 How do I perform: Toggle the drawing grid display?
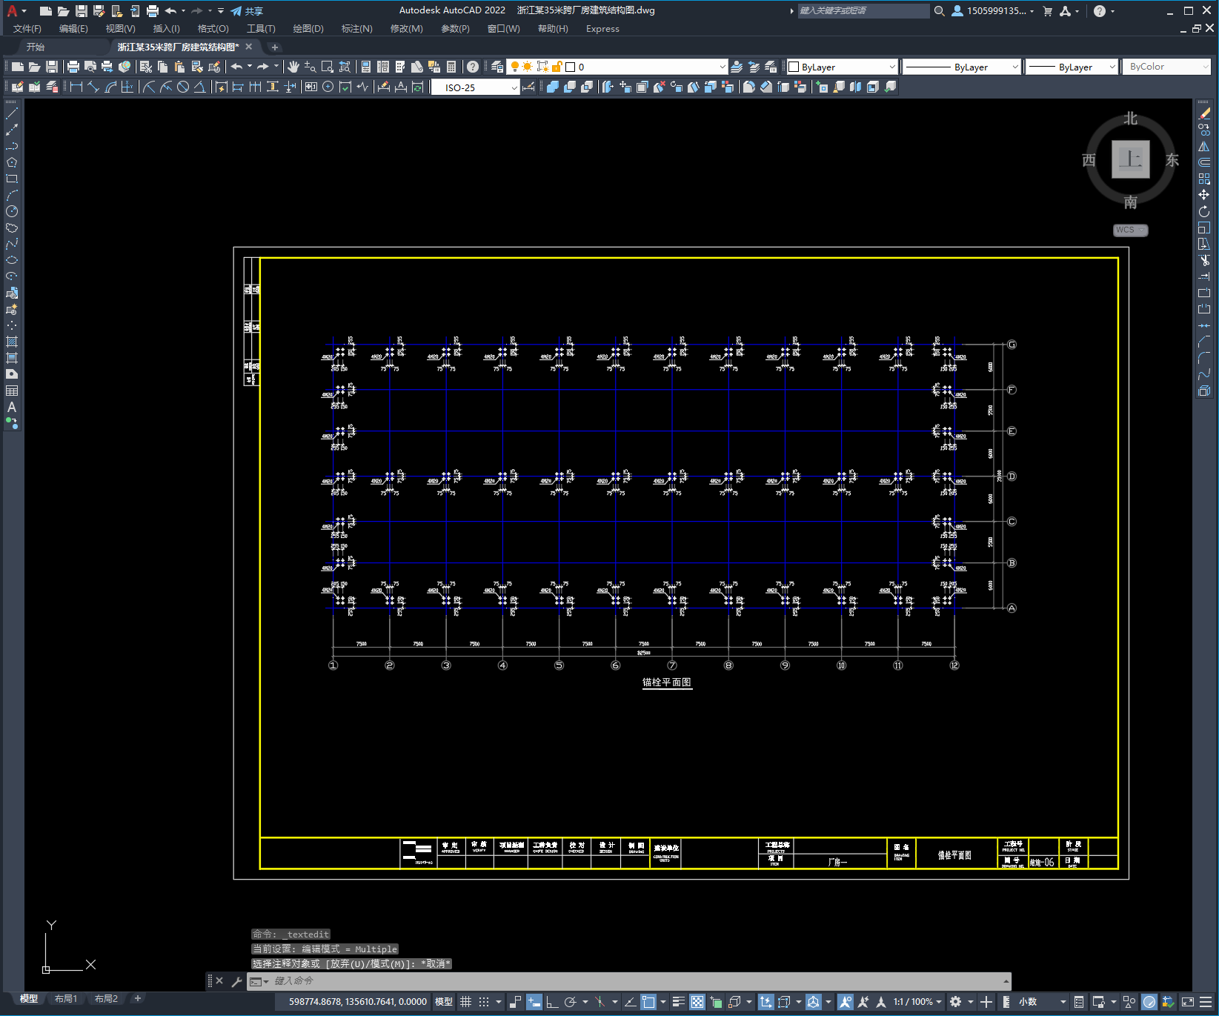click(466, 1002)
